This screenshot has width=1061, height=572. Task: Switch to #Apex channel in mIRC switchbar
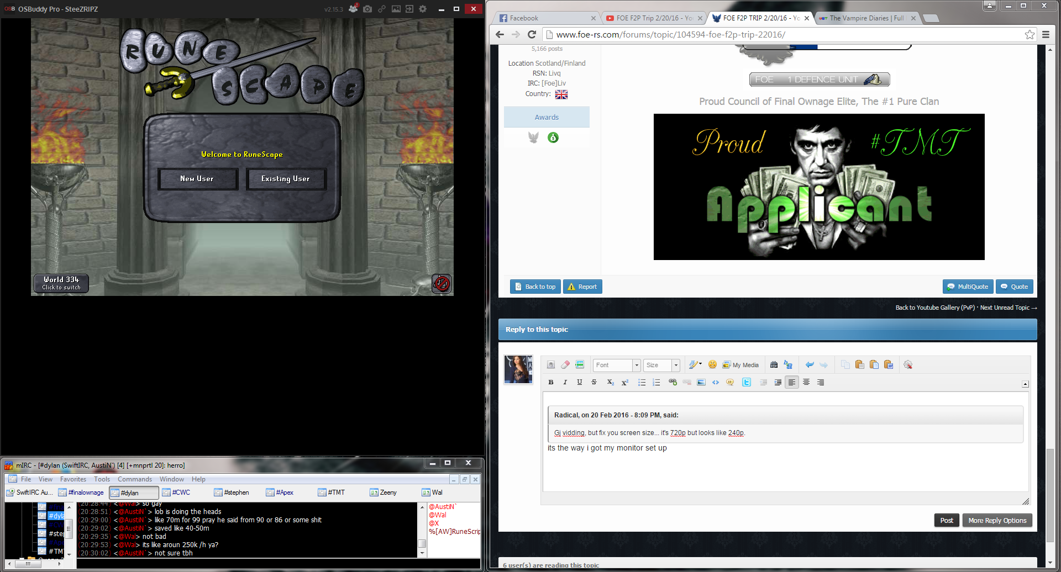[x=280, y=492]
